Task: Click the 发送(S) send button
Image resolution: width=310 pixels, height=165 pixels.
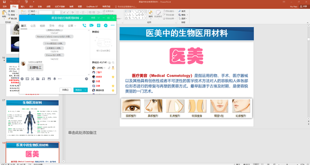Action: point(78,90)
